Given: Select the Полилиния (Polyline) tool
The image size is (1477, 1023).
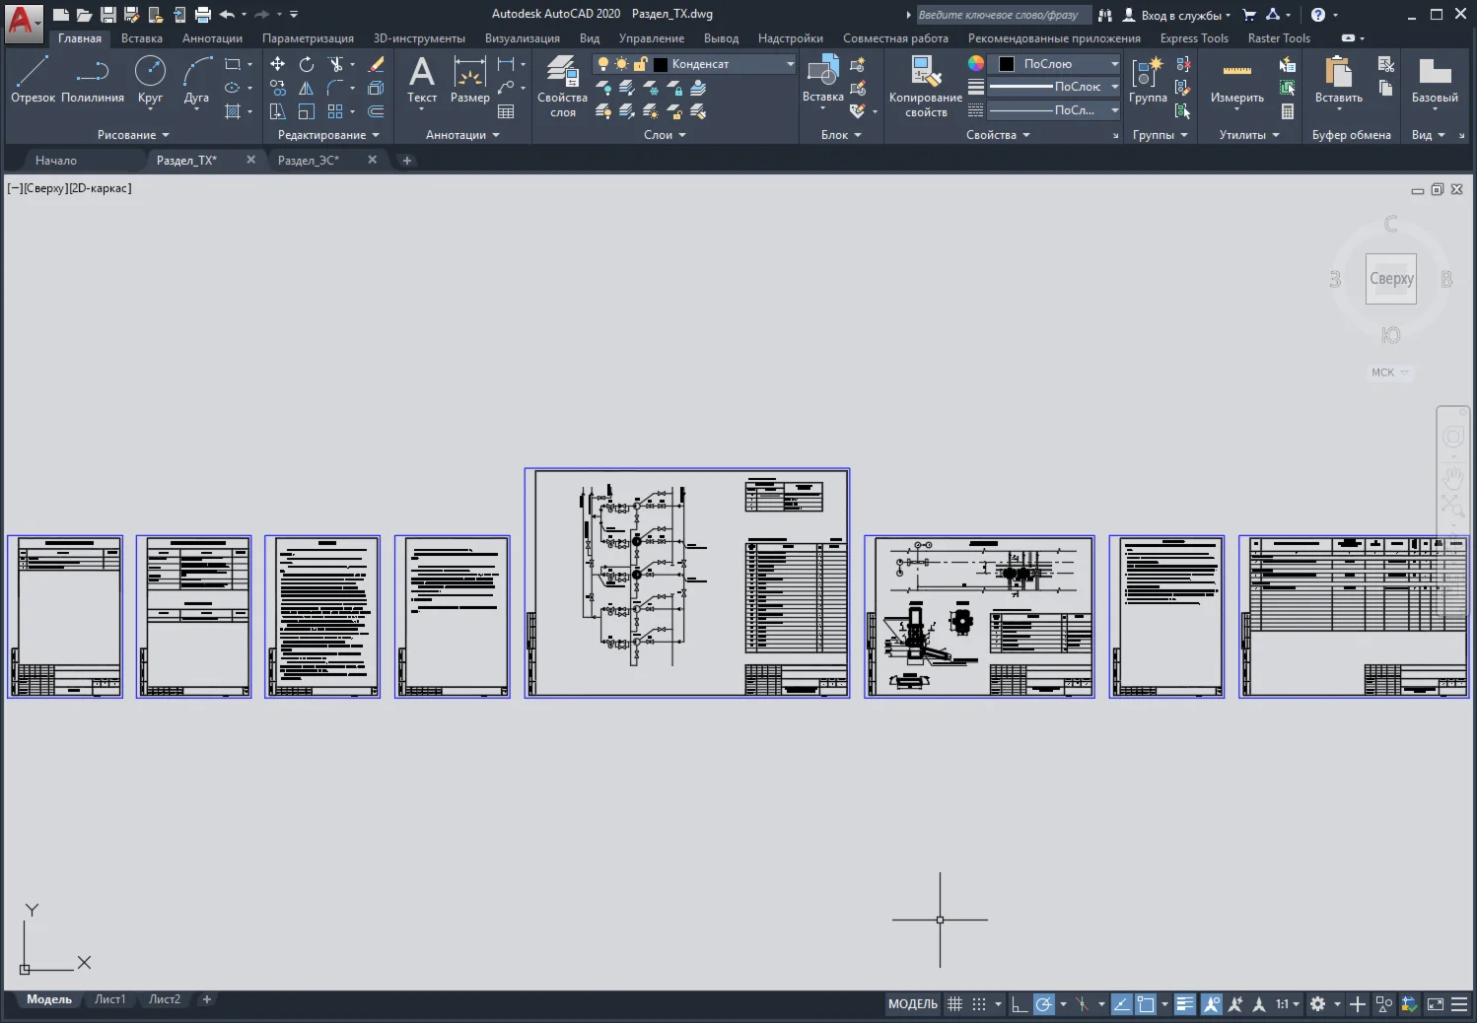Looking at the screenshot, I should [93, 79].
